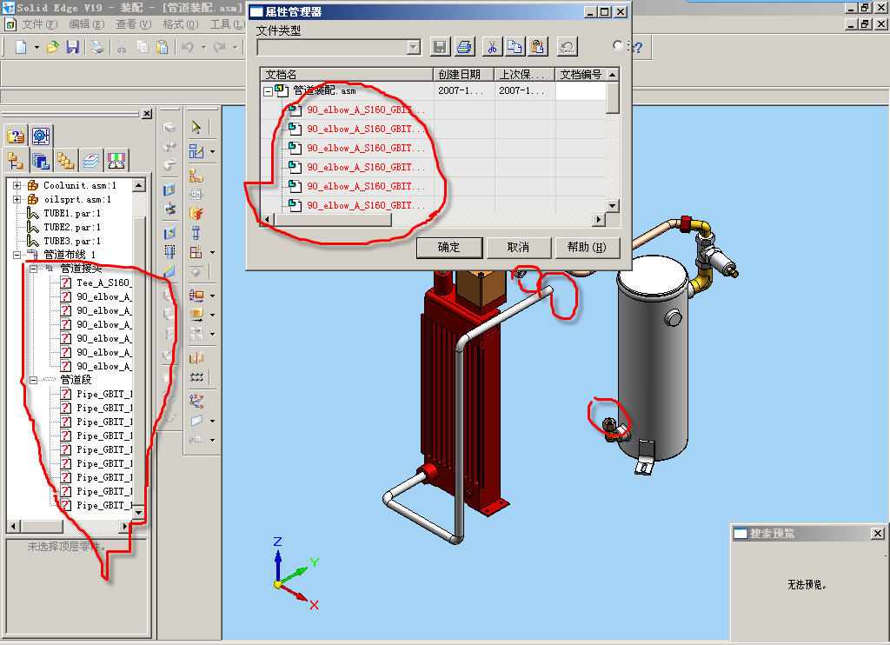Click the save icon in property manager

point(440,47)
